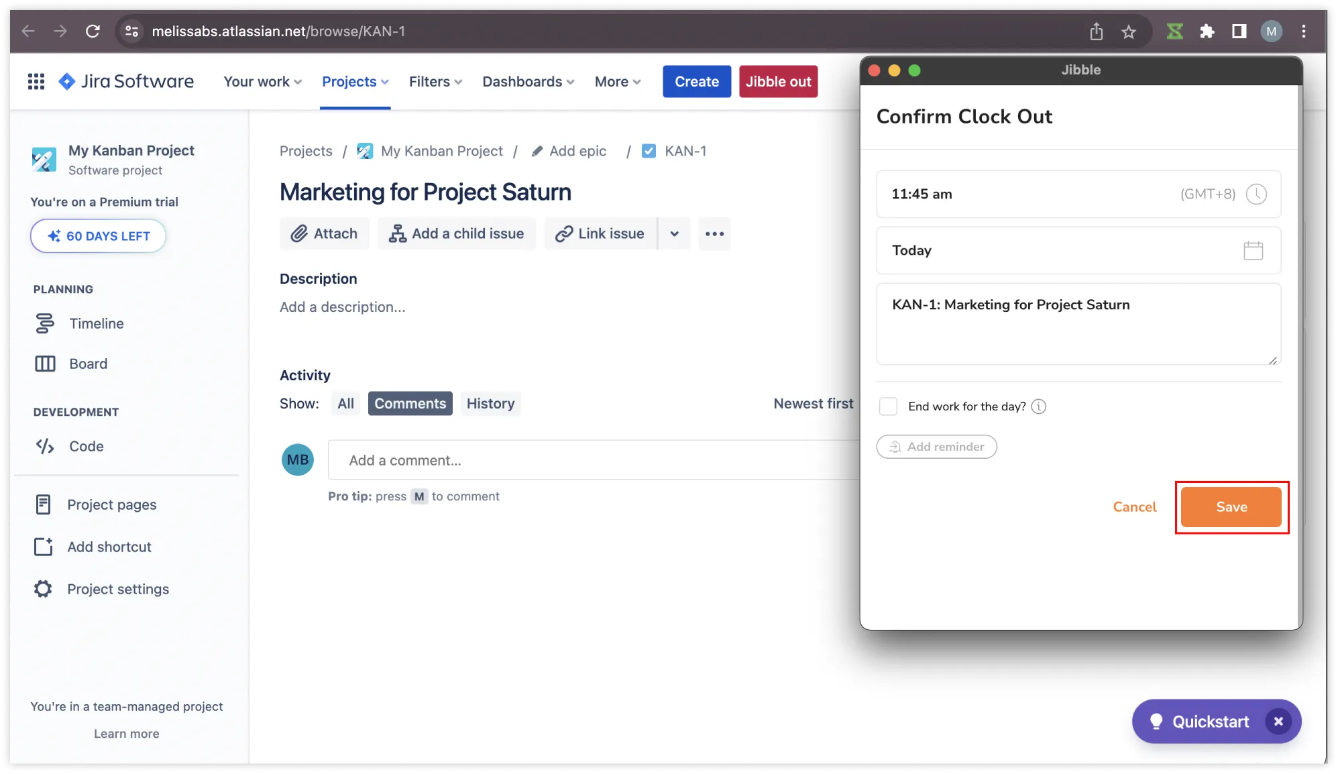Click the clock icon in time field
Image resolution: width=1338 pixels, height=774 pixels.
click(x=1256, y=194)
